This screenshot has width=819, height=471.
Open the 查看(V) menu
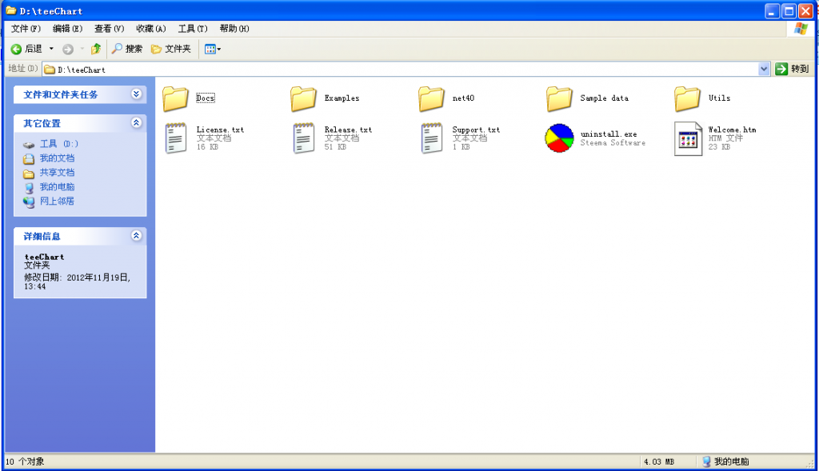click(x=109, y=29)
